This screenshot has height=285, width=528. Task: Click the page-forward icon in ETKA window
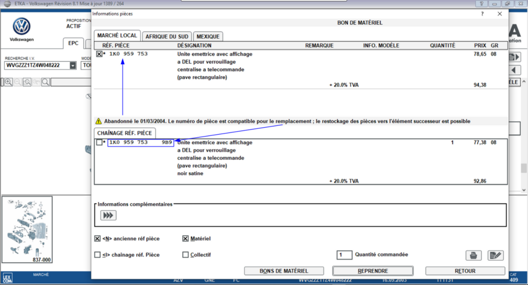point(514,57)
